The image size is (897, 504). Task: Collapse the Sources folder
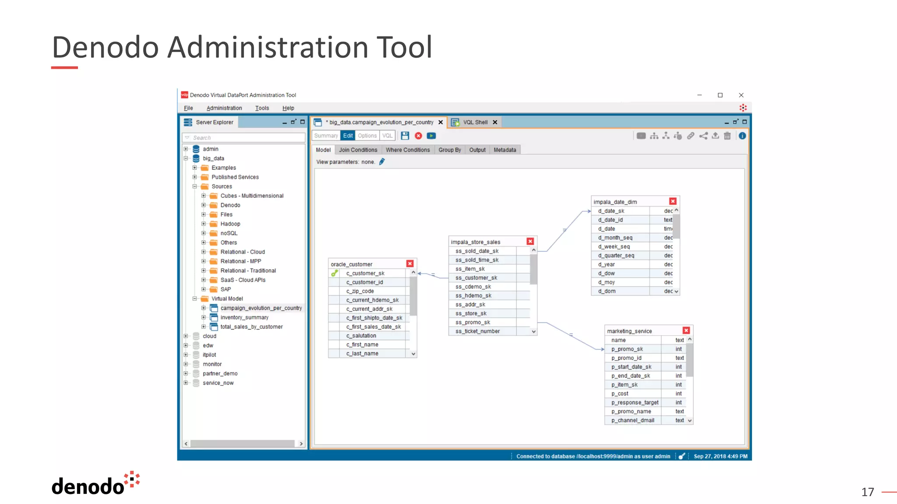pyautogui.click(x=195, y=186)
